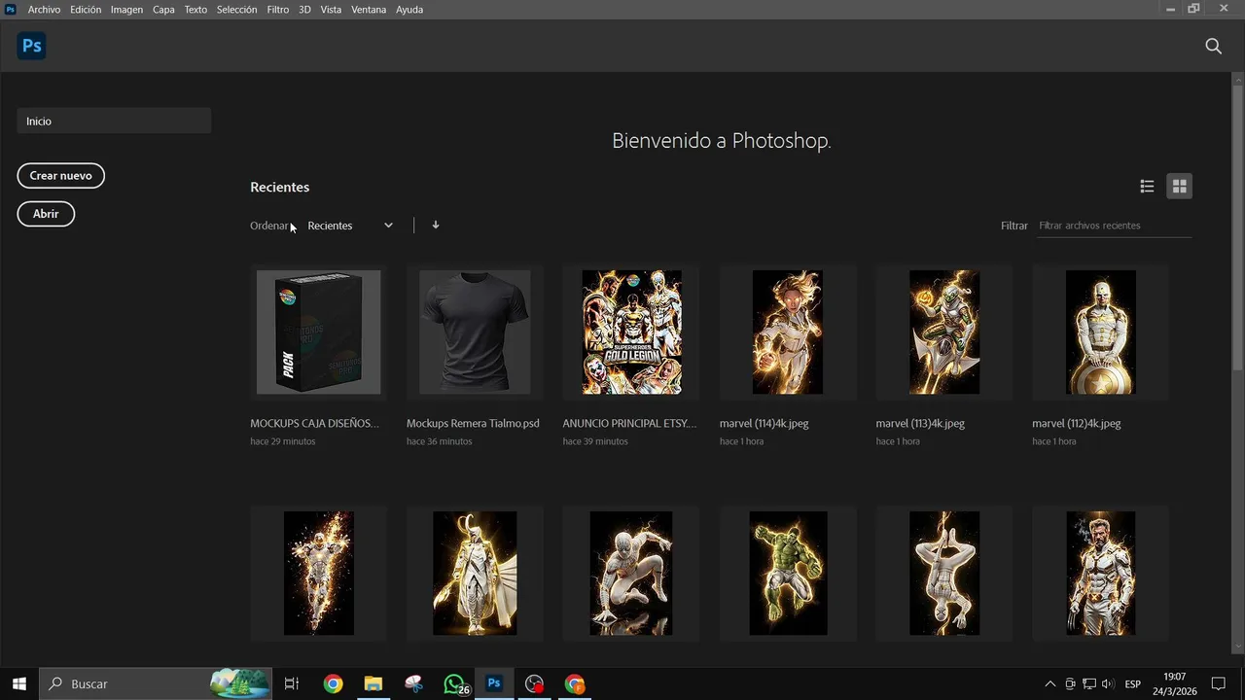The width and height of the screenshot is (1245, 700).
Task: Open the Ordenar Recientes dropdown
Action: point(350,226)
